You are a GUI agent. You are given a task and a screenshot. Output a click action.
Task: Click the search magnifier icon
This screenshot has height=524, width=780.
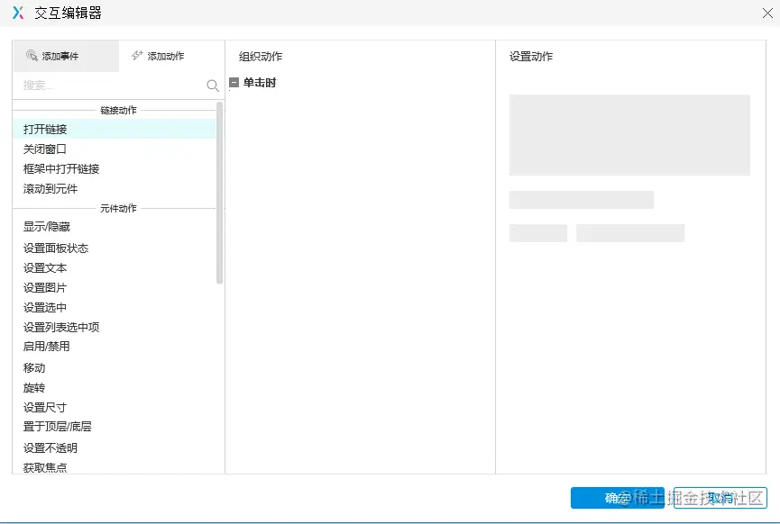[213, 86]
